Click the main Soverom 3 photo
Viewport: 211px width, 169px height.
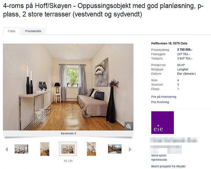68,87
